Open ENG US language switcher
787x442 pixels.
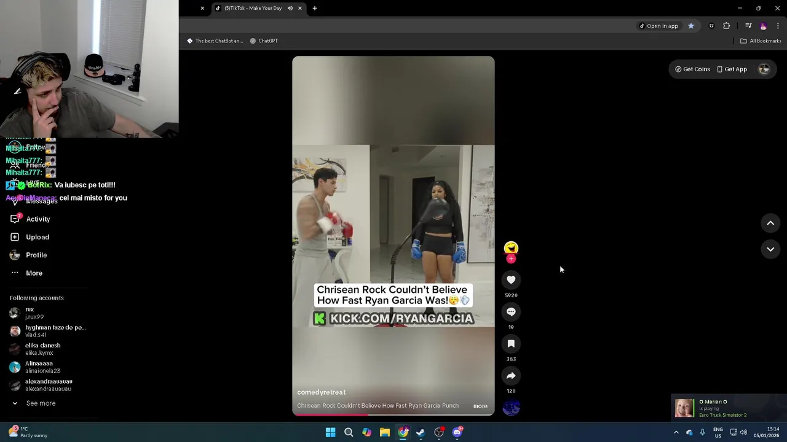718,432
